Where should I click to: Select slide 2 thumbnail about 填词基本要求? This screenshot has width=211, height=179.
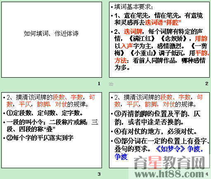click(x=159, y=40)
